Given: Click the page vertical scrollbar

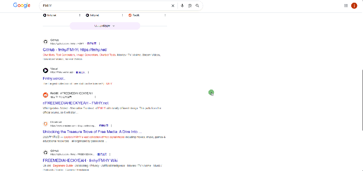Looking at the screenshot, I should (x=362, y=100).
